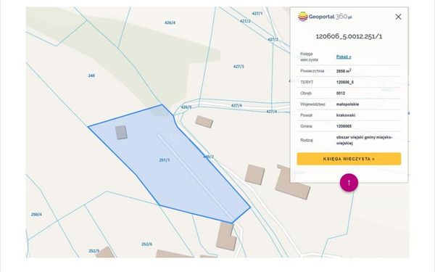Select parcel 252/6 on the map

click(x=146, y=244)
